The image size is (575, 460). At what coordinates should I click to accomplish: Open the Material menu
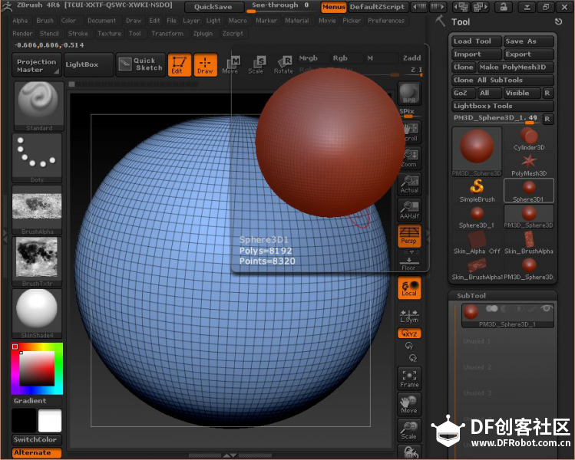297,21
